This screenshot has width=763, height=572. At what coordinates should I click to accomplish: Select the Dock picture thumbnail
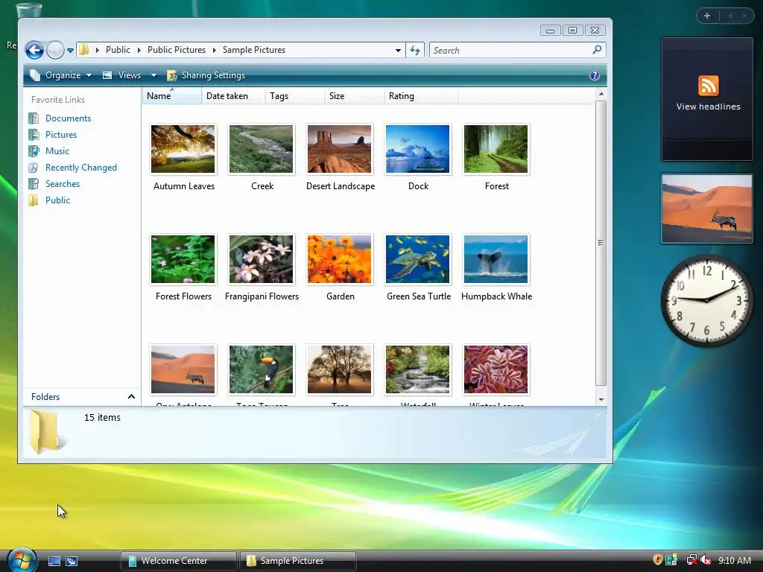tap(417, 149)
